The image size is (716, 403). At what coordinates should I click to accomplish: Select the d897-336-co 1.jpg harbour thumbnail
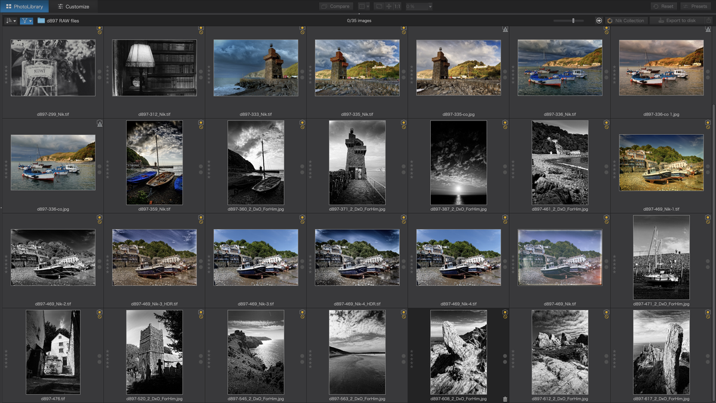pos(661,67)
